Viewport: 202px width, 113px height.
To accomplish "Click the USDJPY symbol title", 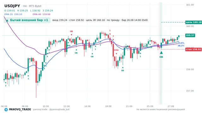I will pyautogui.click(x=12, y=6).
